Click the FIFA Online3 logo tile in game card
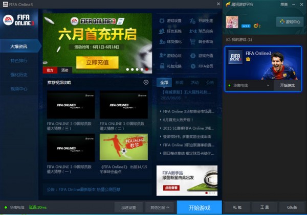 [x=235, y=57]
